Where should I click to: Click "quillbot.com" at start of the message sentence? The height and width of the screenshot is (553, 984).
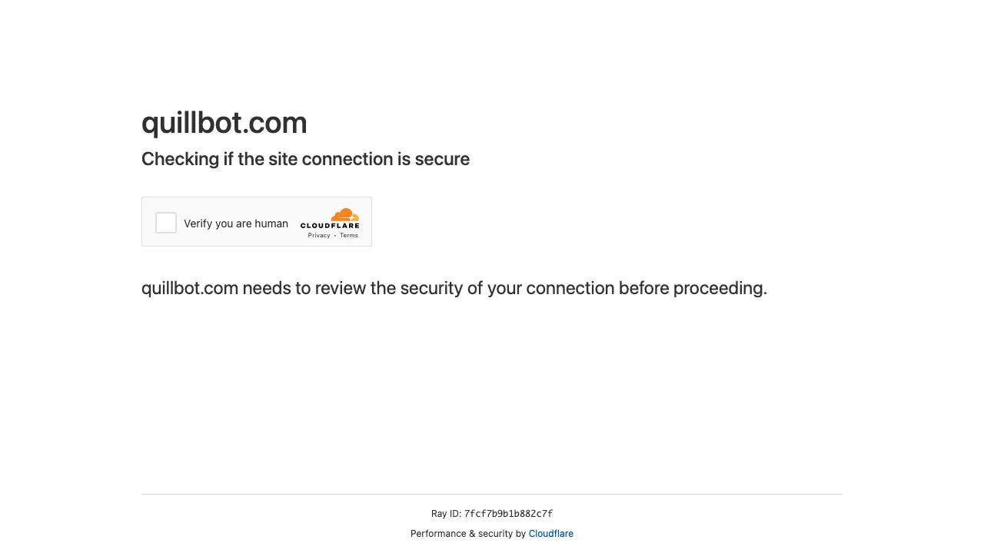pyautogui.click(x=189, y=288)
